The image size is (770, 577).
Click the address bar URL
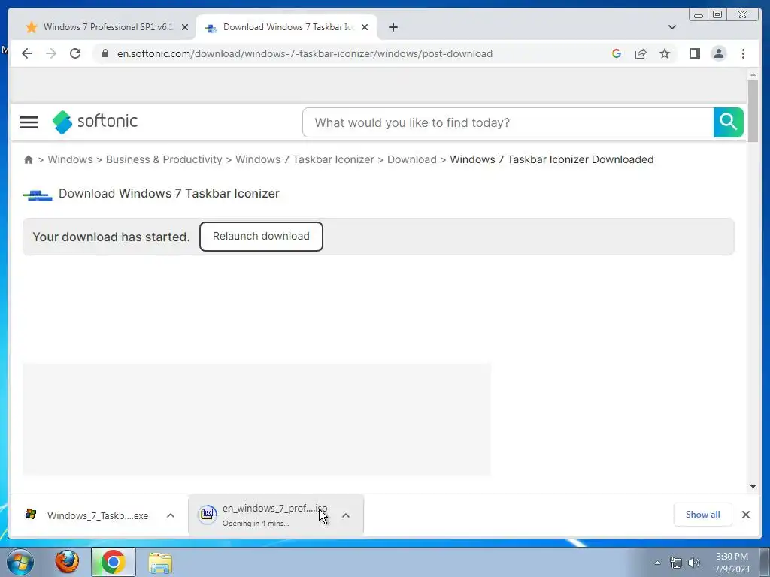(x=305, y=53)
